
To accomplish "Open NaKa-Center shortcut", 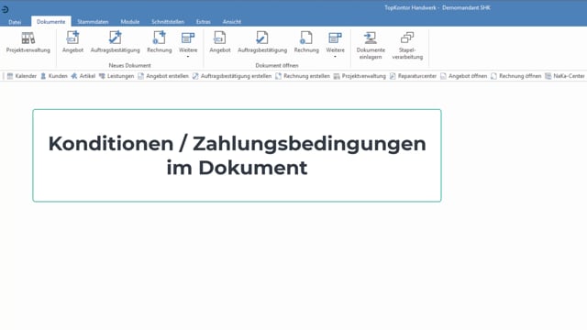I will (x=565, y=76).
